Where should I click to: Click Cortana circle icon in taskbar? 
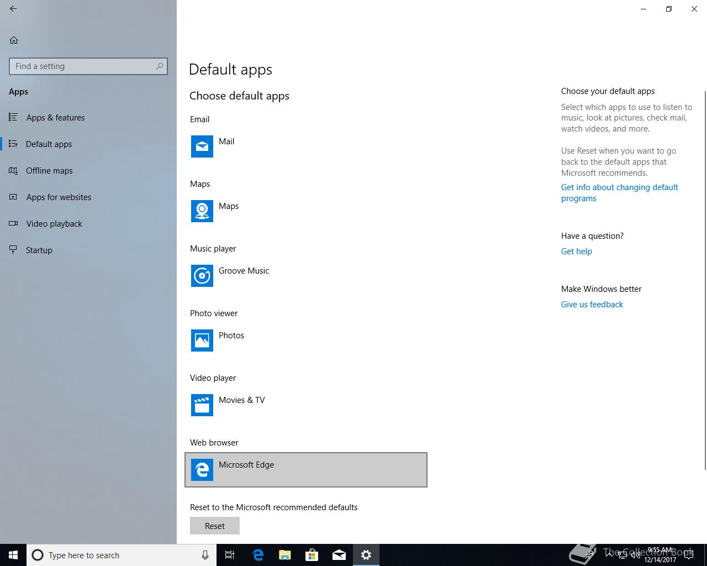pos(38,555)
